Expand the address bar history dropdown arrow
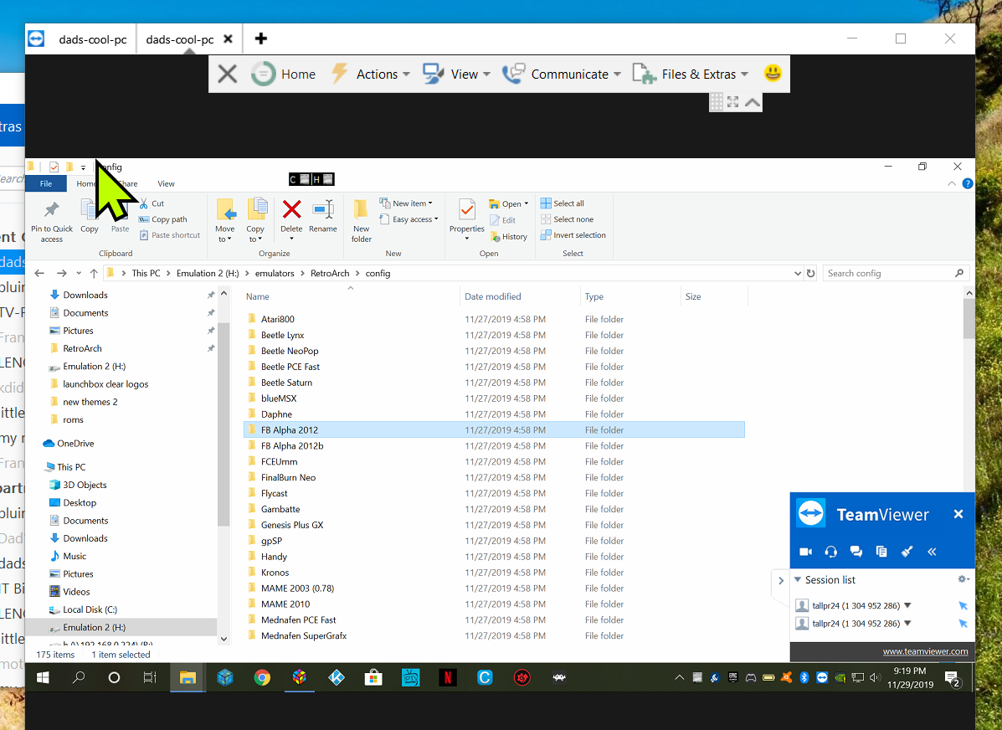This screenshot has height=730, width=1002. [798, 274]
